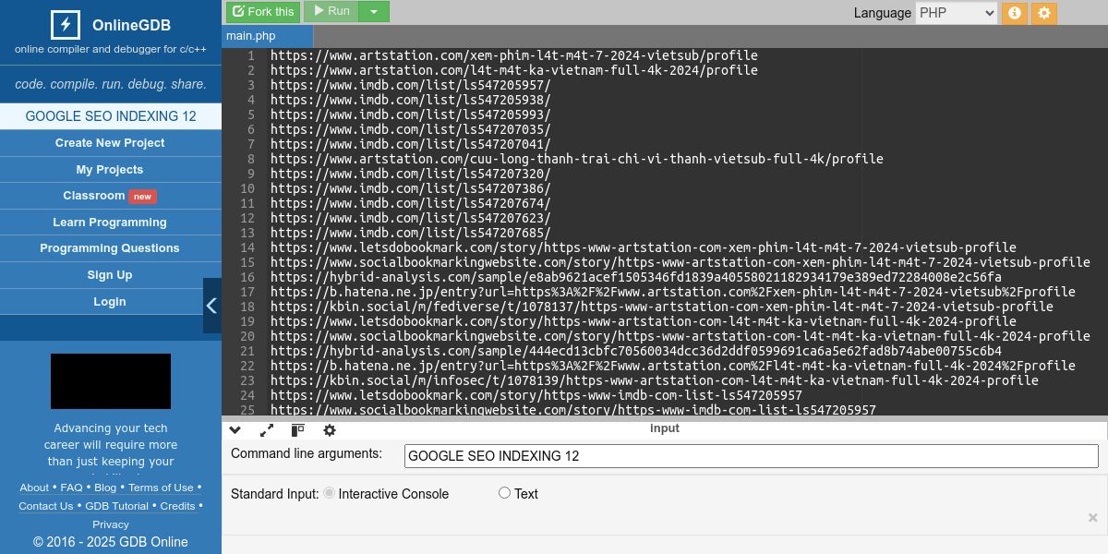Click the black advertisement box in sidebar
1108x554 pixels.
[111, 381]
